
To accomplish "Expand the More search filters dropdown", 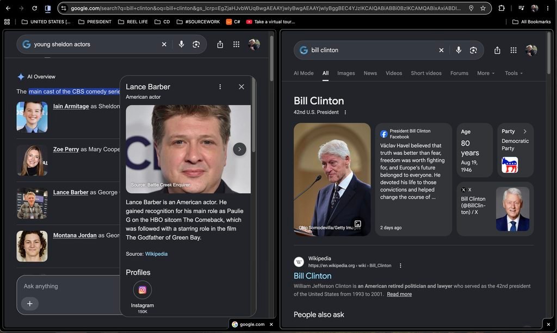I will point(486,73).
